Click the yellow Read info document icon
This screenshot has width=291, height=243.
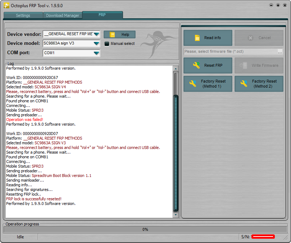coord(197,38)
